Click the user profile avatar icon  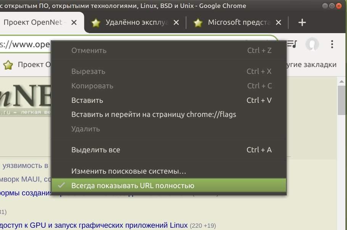[312, 44]
